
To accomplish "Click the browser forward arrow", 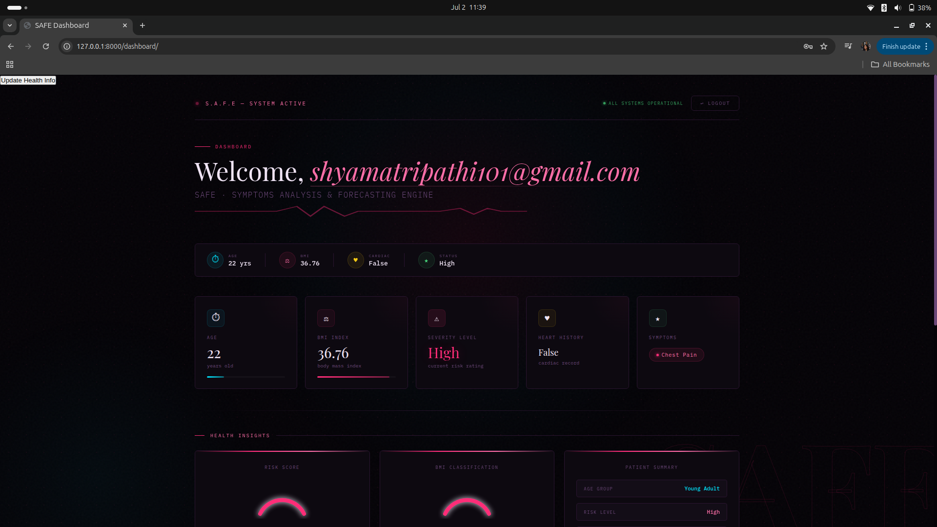I will coord(28,46).
